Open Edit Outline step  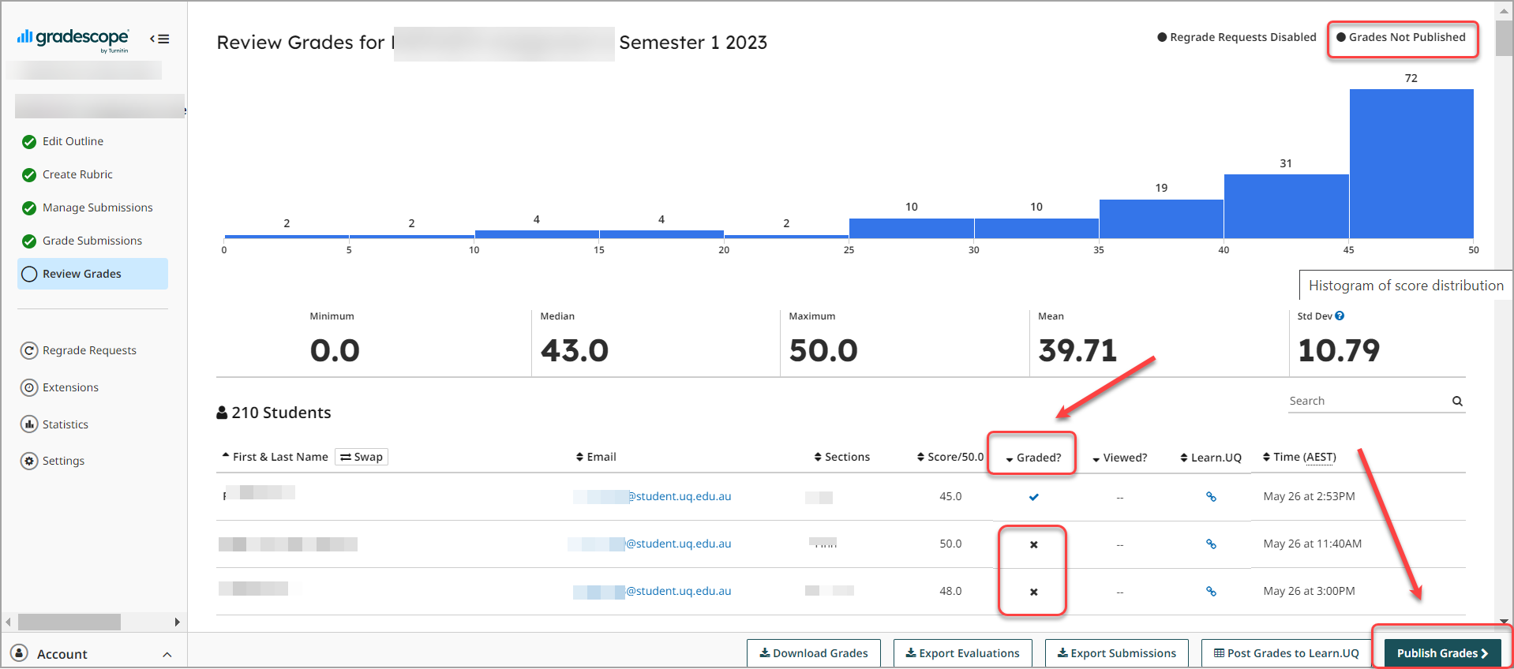pos(73,141)
